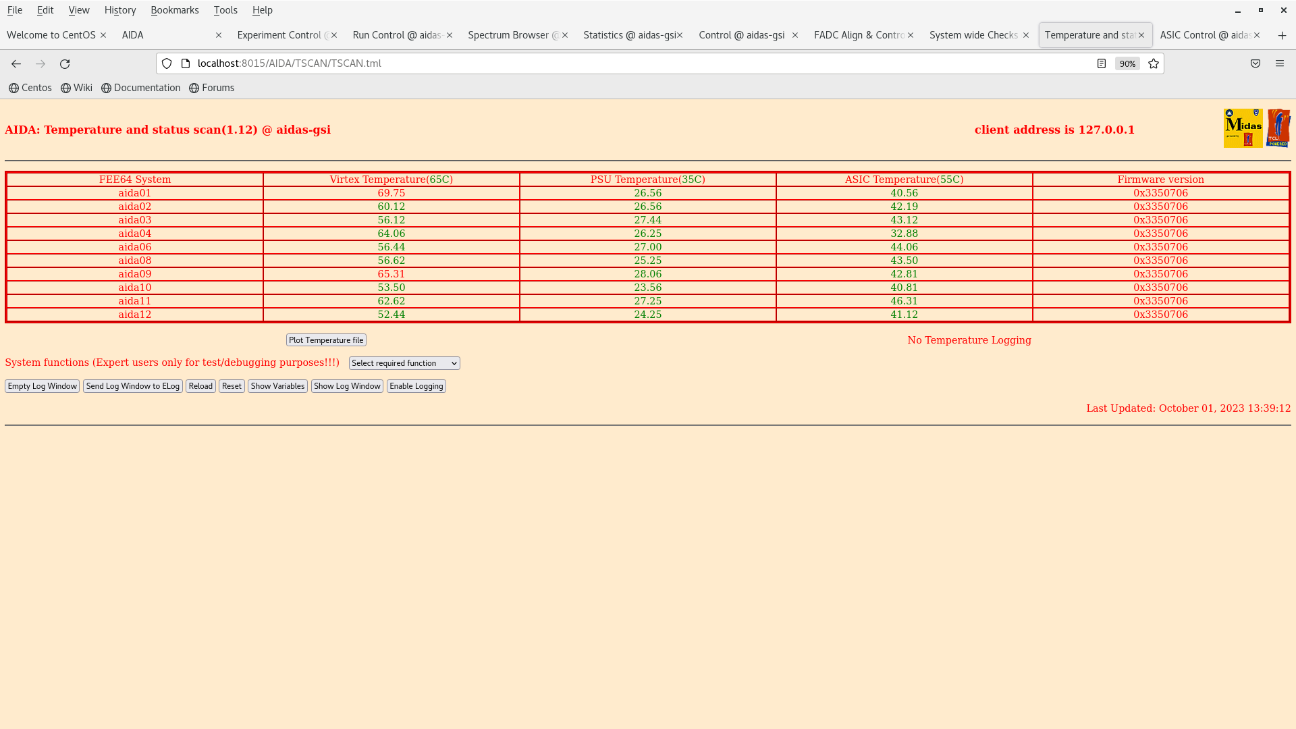Viewport: 1296px width, 729px height.
Task: Click the URL address field
Action: tap(607, 63)
